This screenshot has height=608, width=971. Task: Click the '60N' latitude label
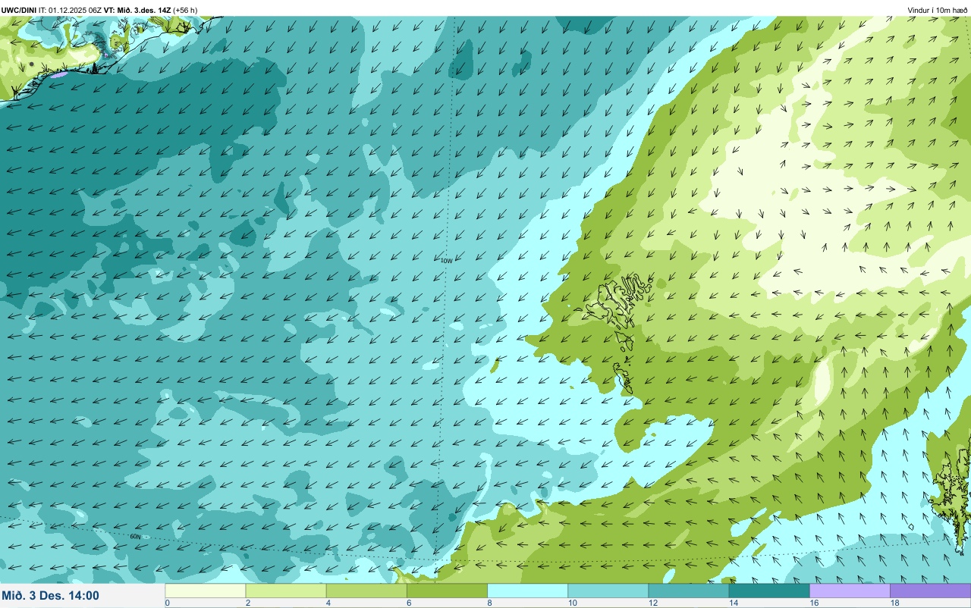click(135, 537)
